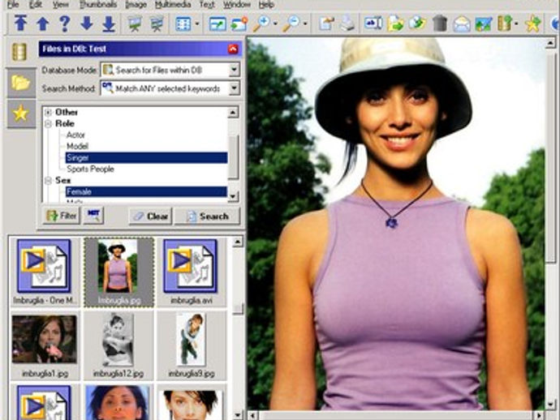Deselect the Singer keyword

coord(146,158)
